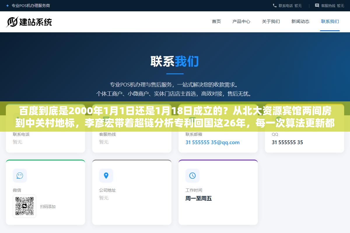
Task: Click the 建站系统 logo
Action: pyautogui.click(x=29, y=22)
